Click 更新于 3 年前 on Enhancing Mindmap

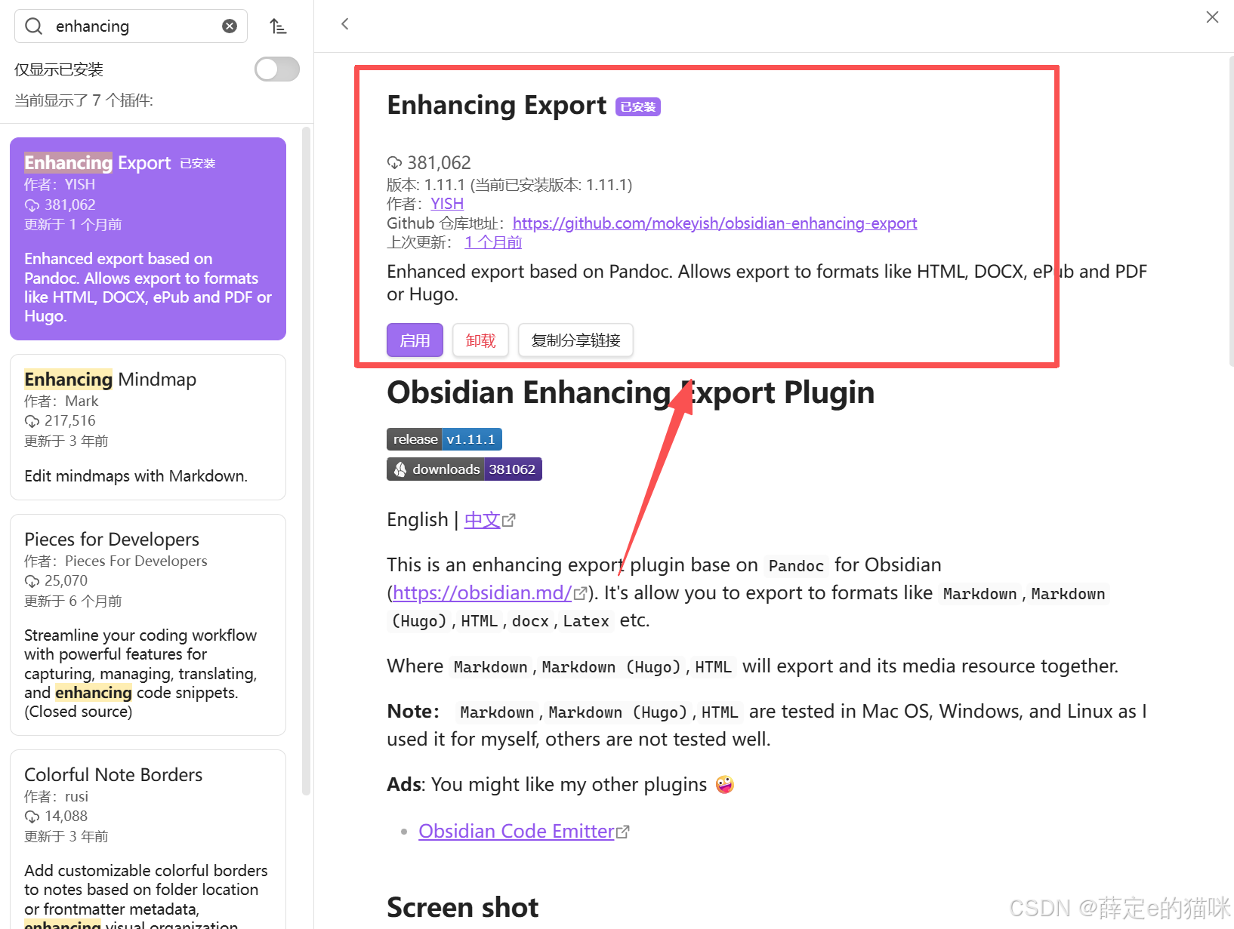[66, 441]
